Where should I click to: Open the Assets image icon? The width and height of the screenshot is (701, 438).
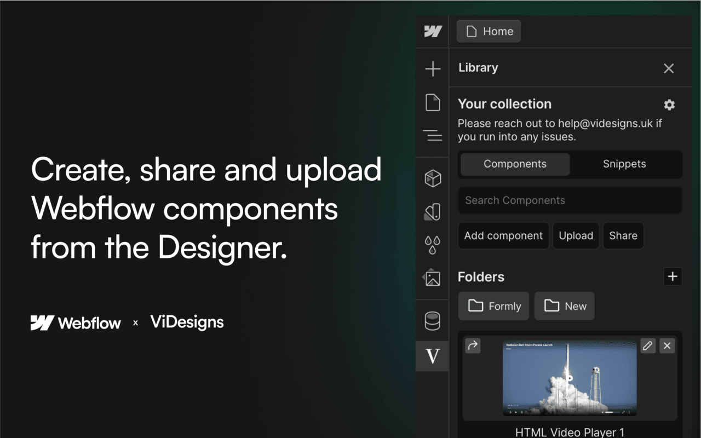click(x=432, y=278)
